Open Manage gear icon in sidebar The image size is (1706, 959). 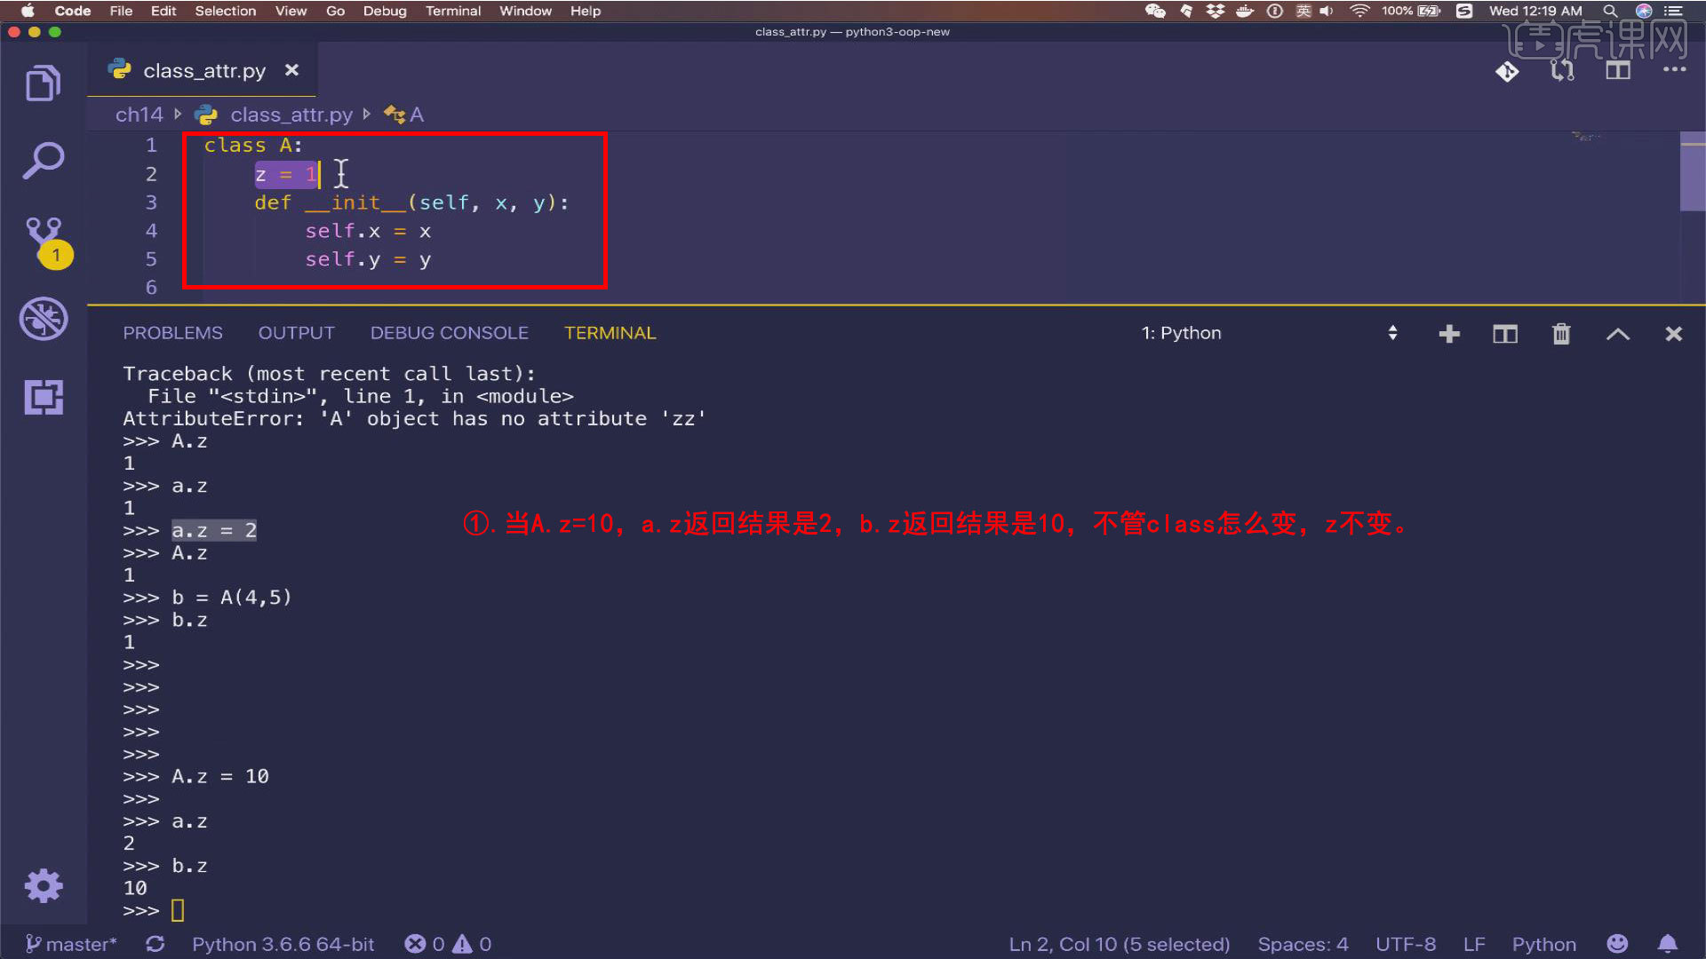[43, 885]
